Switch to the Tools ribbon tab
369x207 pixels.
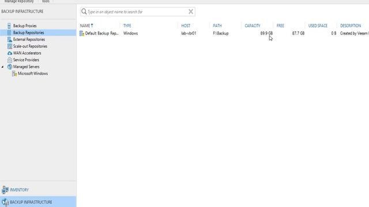pos(46,1)
